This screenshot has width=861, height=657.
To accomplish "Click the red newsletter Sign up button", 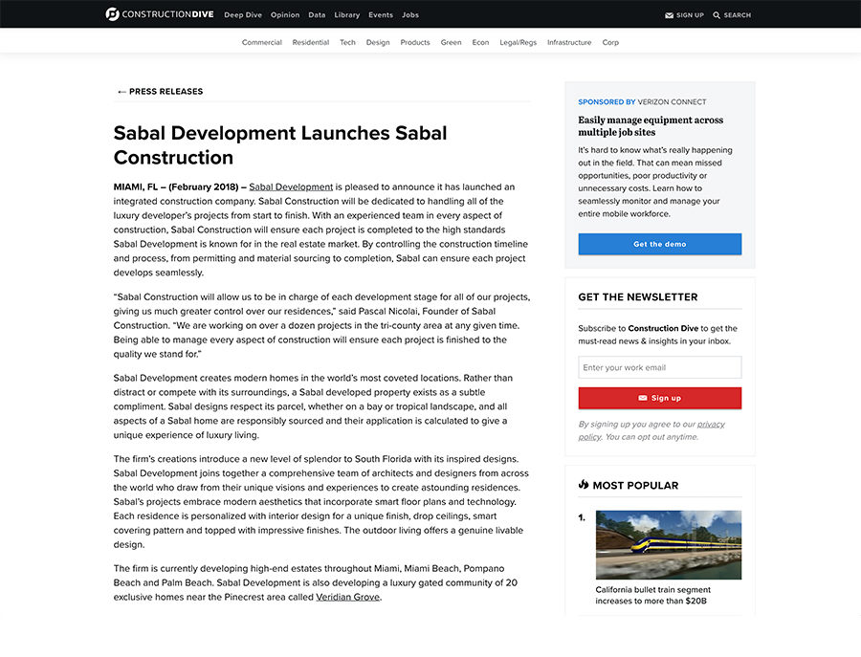I will (x=659, y=398).
